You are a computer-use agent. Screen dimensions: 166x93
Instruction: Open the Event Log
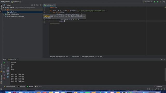click(158, 87)
